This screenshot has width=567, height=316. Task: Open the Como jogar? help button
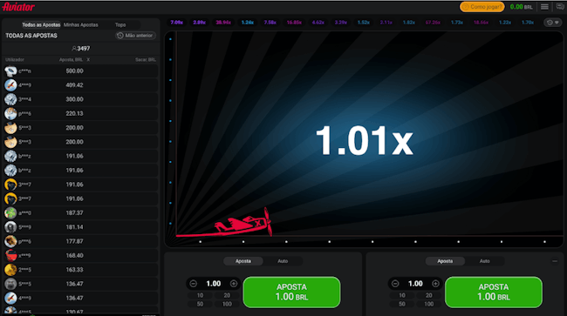482,7
